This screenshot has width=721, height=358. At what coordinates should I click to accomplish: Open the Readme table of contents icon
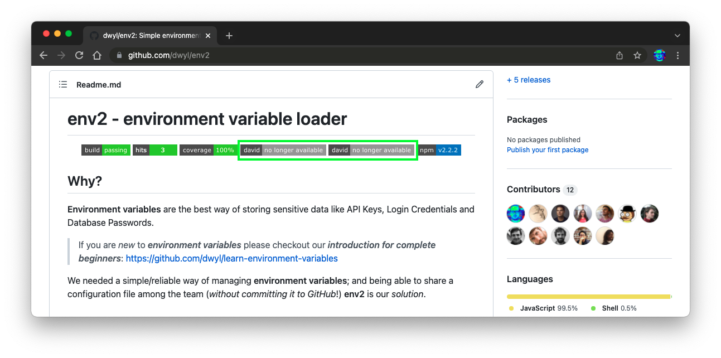(63, 85)
